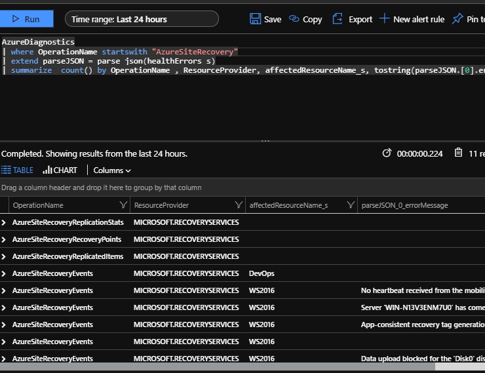Click the horizontal scrollbar thumb under results
This screenshot has height=373, width=485.
218,366
